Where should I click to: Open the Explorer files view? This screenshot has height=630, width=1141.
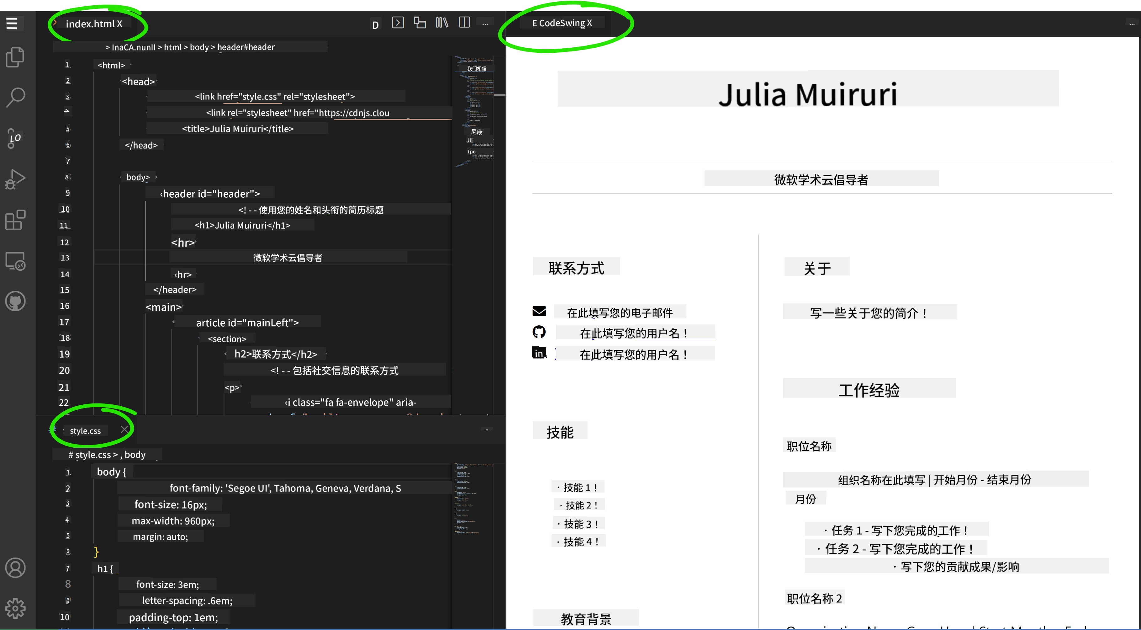15,57
